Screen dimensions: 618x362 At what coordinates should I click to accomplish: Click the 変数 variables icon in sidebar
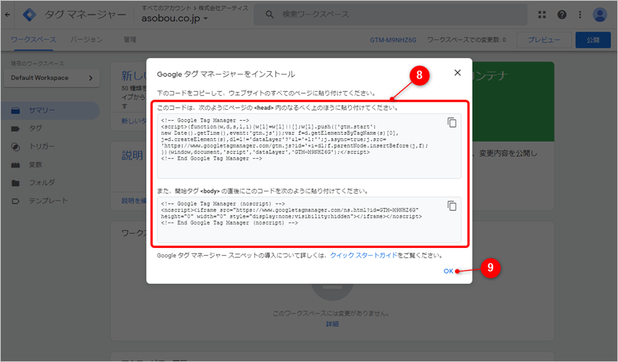coord(15,165)
